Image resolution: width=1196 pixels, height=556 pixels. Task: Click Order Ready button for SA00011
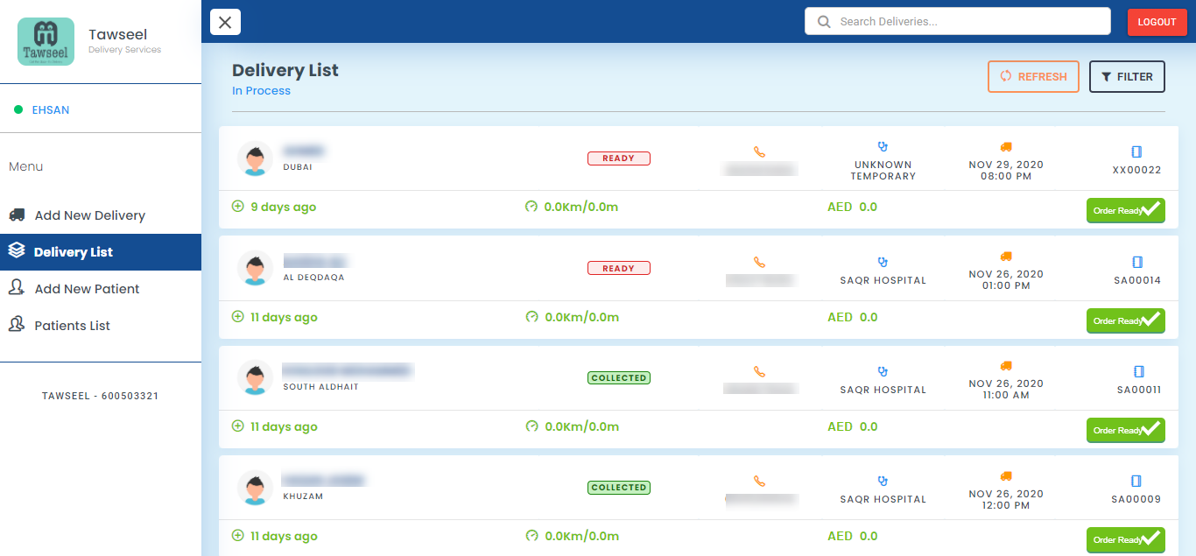(1126, 430)
